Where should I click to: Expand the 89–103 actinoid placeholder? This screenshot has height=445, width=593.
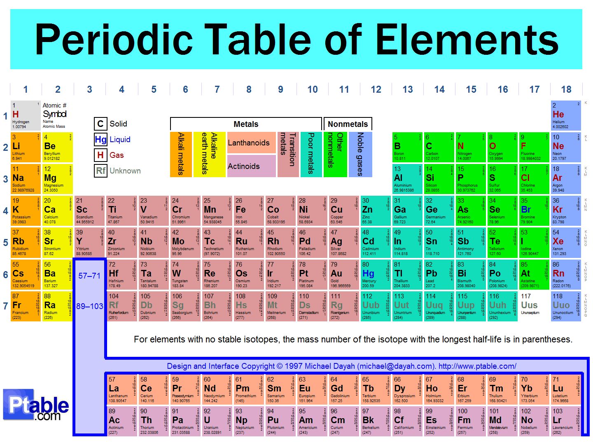pos(89,307)
